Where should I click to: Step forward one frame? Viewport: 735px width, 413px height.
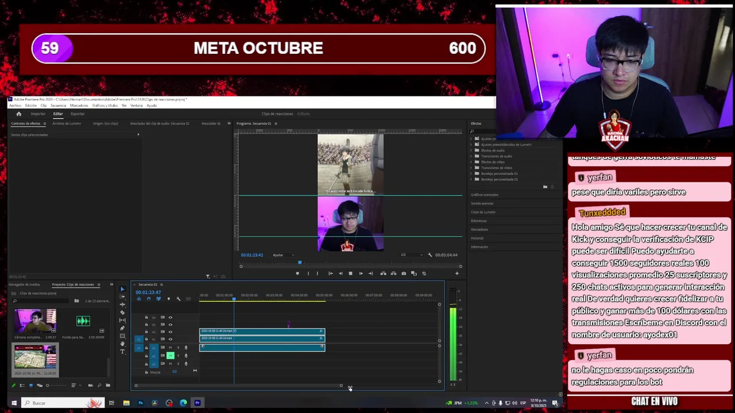coord(361,274)
